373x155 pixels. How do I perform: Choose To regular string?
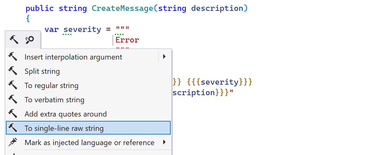52,86
